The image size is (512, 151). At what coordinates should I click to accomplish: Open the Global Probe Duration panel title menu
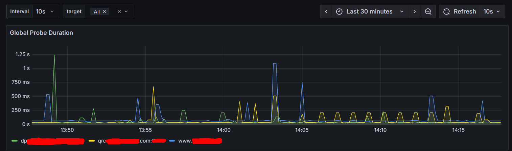tap(41, 33)
